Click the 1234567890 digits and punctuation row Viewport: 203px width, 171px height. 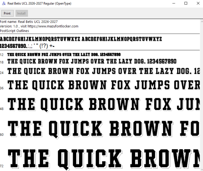27,46
